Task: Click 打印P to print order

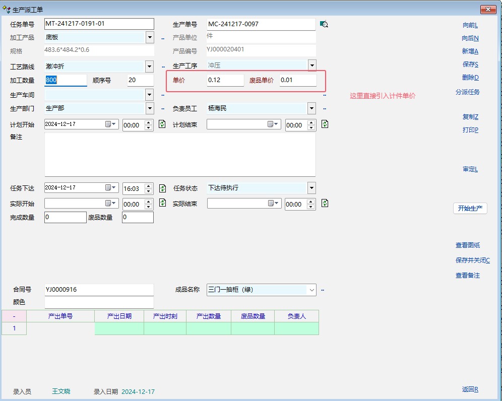Action: [x=470, y=130]
